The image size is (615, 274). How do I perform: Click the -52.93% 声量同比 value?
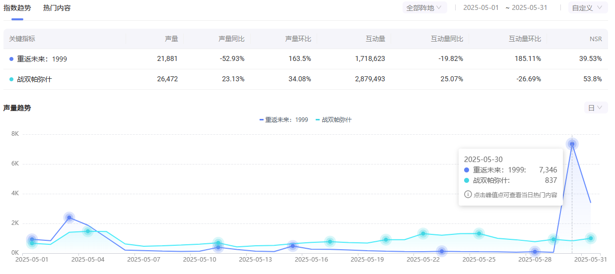(x=232, y=58)
